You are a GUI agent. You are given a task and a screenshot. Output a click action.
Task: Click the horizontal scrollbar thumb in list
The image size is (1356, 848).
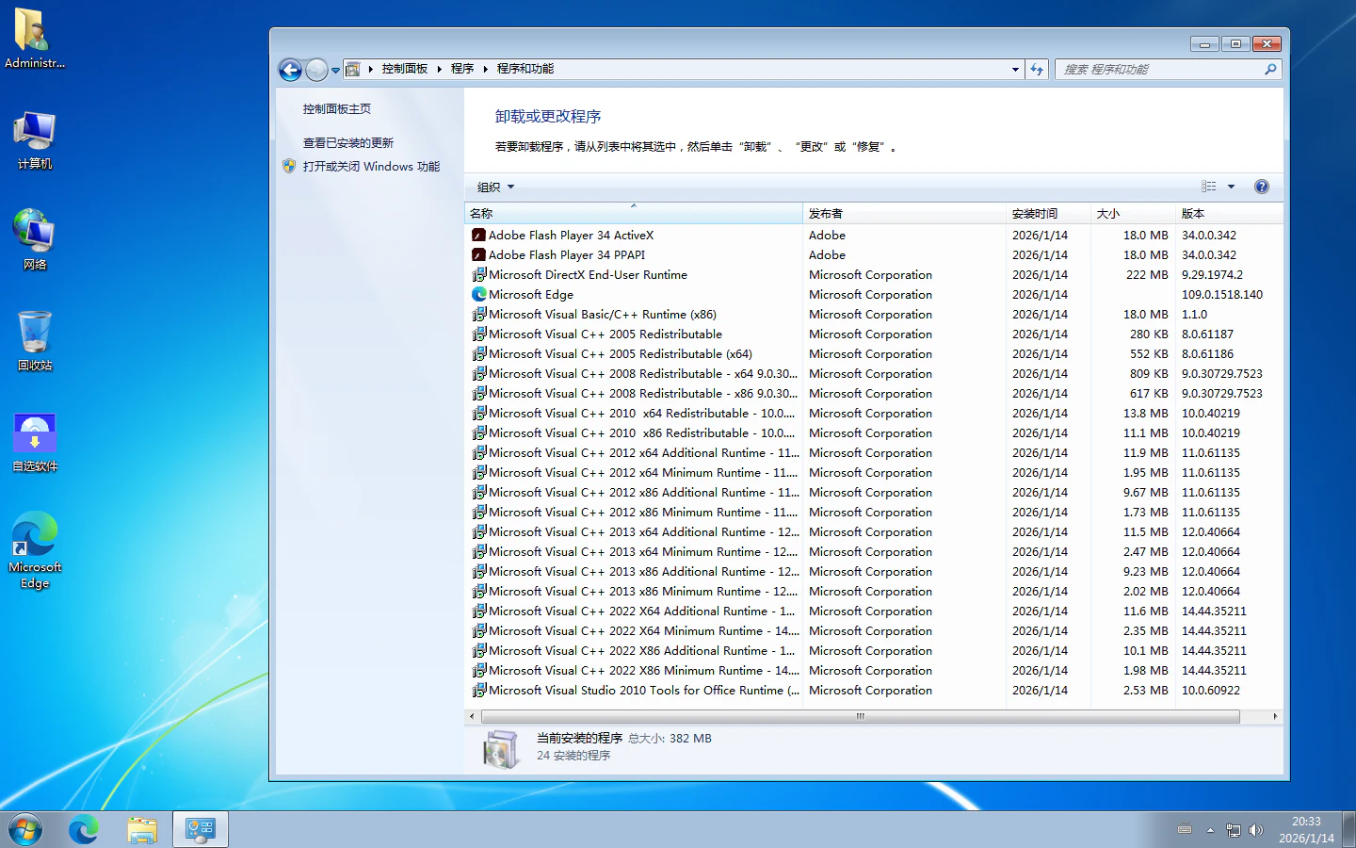click(x=859, y=717)
